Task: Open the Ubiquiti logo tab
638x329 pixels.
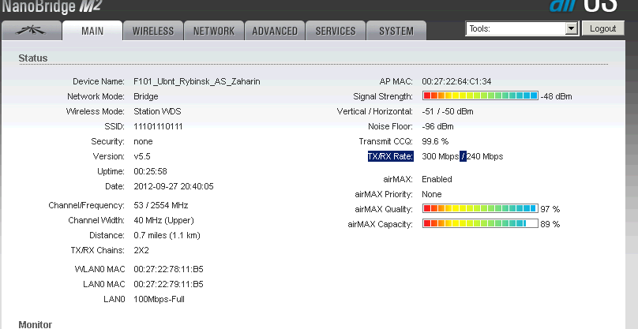Action: tap(32, 31)
